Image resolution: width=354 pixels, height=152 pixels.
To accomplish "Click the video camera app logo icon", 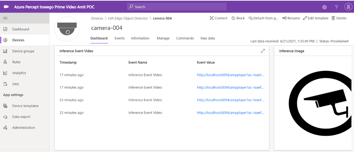I will coord(6,7).
